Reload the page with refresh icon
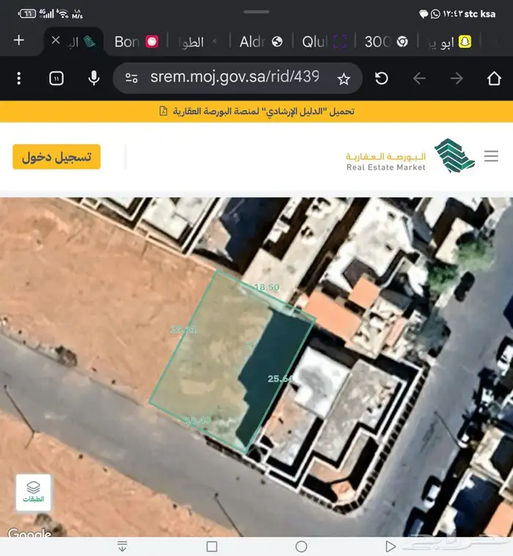This screenshot has height=556, width=513. 382,78
